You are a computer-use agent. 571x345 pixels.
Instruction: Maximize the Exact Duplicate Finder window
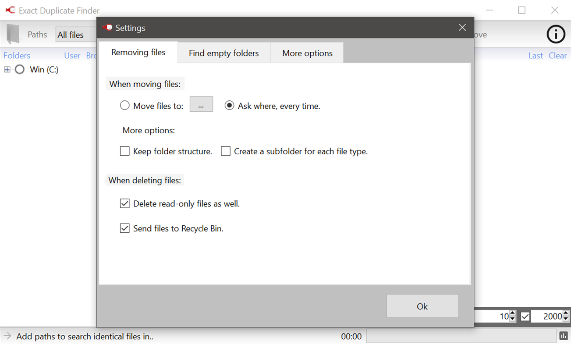[521, 10]
